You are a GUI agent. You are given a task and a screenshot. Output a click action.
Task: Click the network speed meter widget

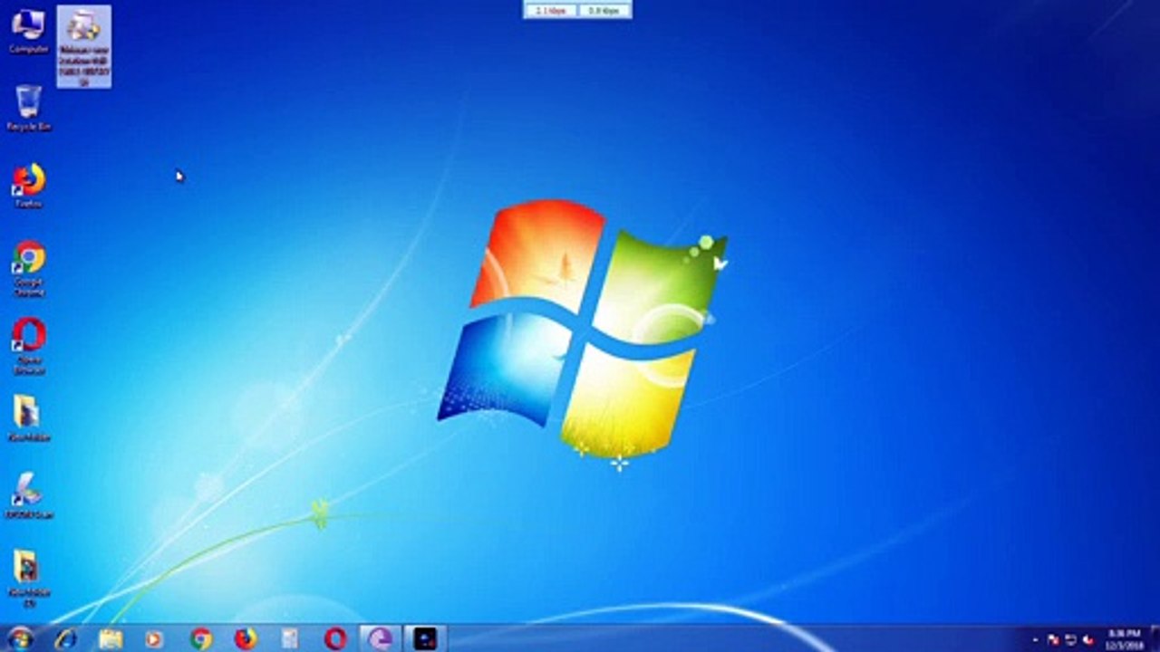[577, 10]
